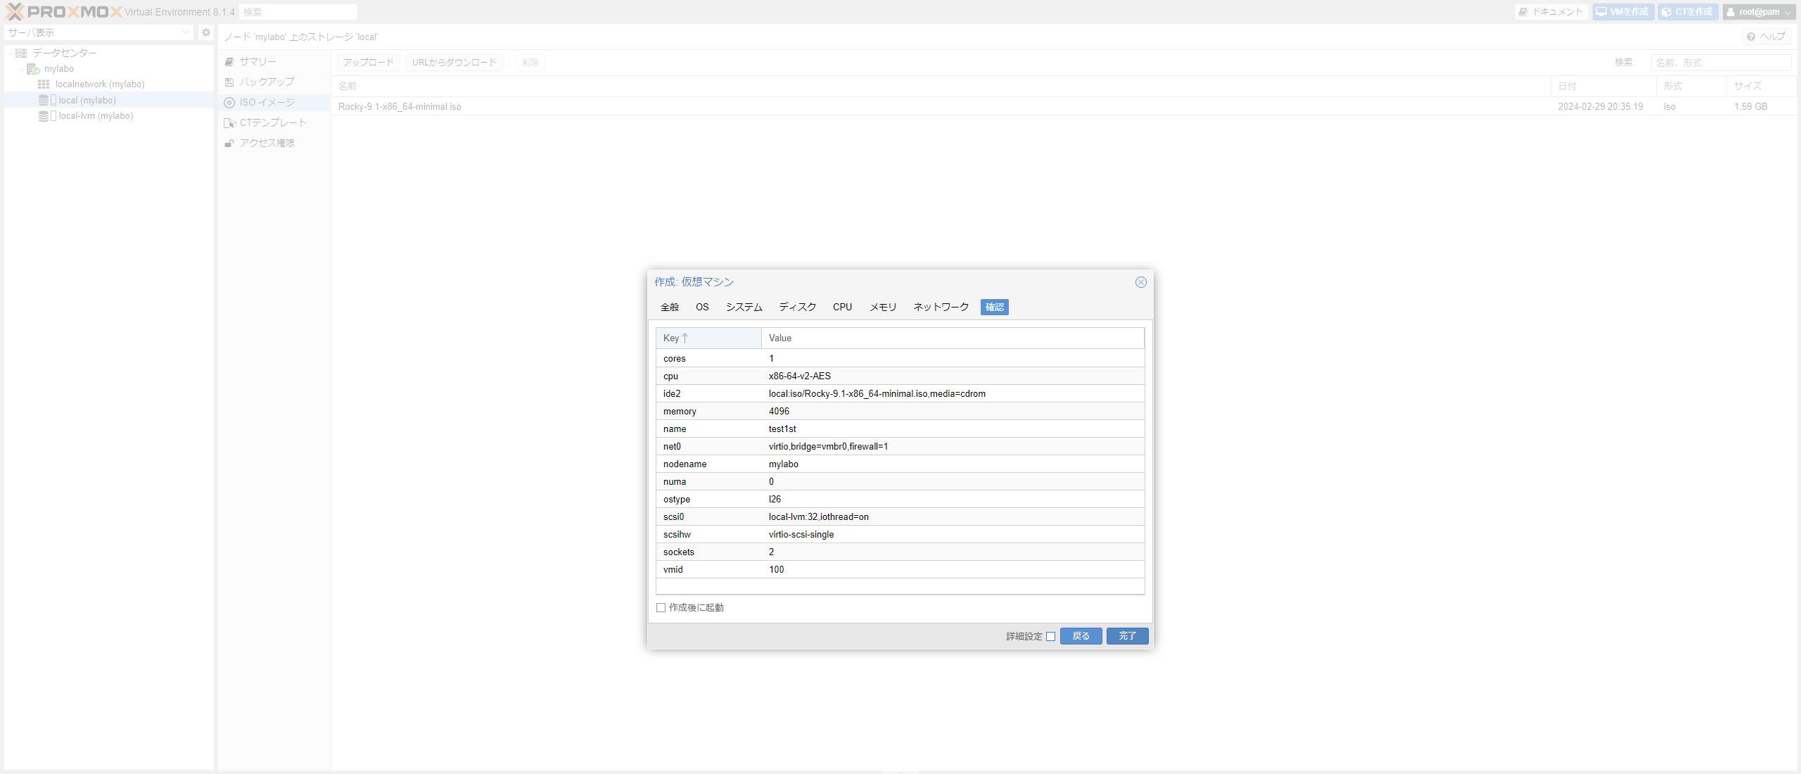Open the アクセス権限 (Permissions) section
Image resolution: width=1801 pixels, height=774 pixels.
(265, 142)
